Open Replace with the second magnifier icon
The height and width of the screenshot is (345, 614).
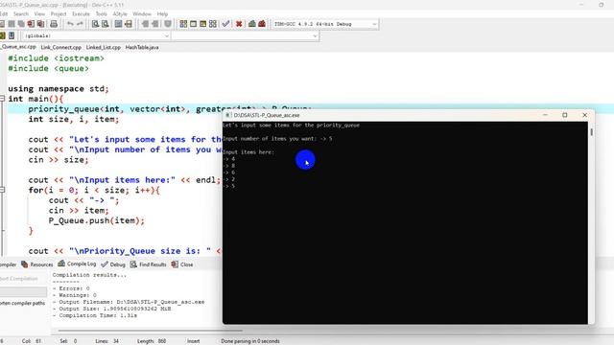click(105, 24)
